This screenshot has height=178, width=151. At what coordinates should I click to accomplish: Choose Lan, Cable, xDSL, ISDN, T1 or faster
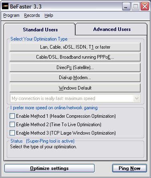[75, 47]
